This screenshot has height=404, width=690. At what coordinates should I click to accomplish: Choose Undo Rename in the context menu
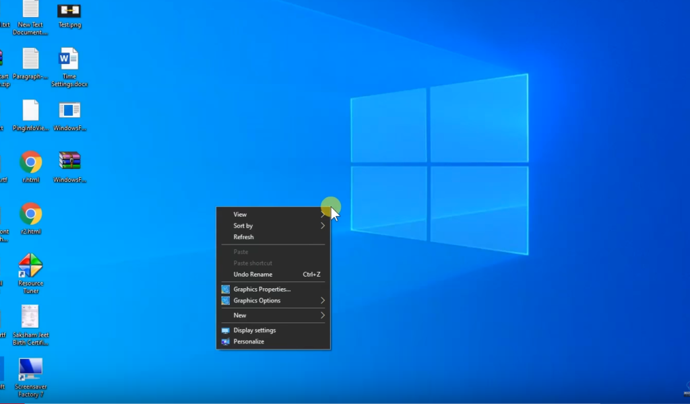click(x=274, y=274)
